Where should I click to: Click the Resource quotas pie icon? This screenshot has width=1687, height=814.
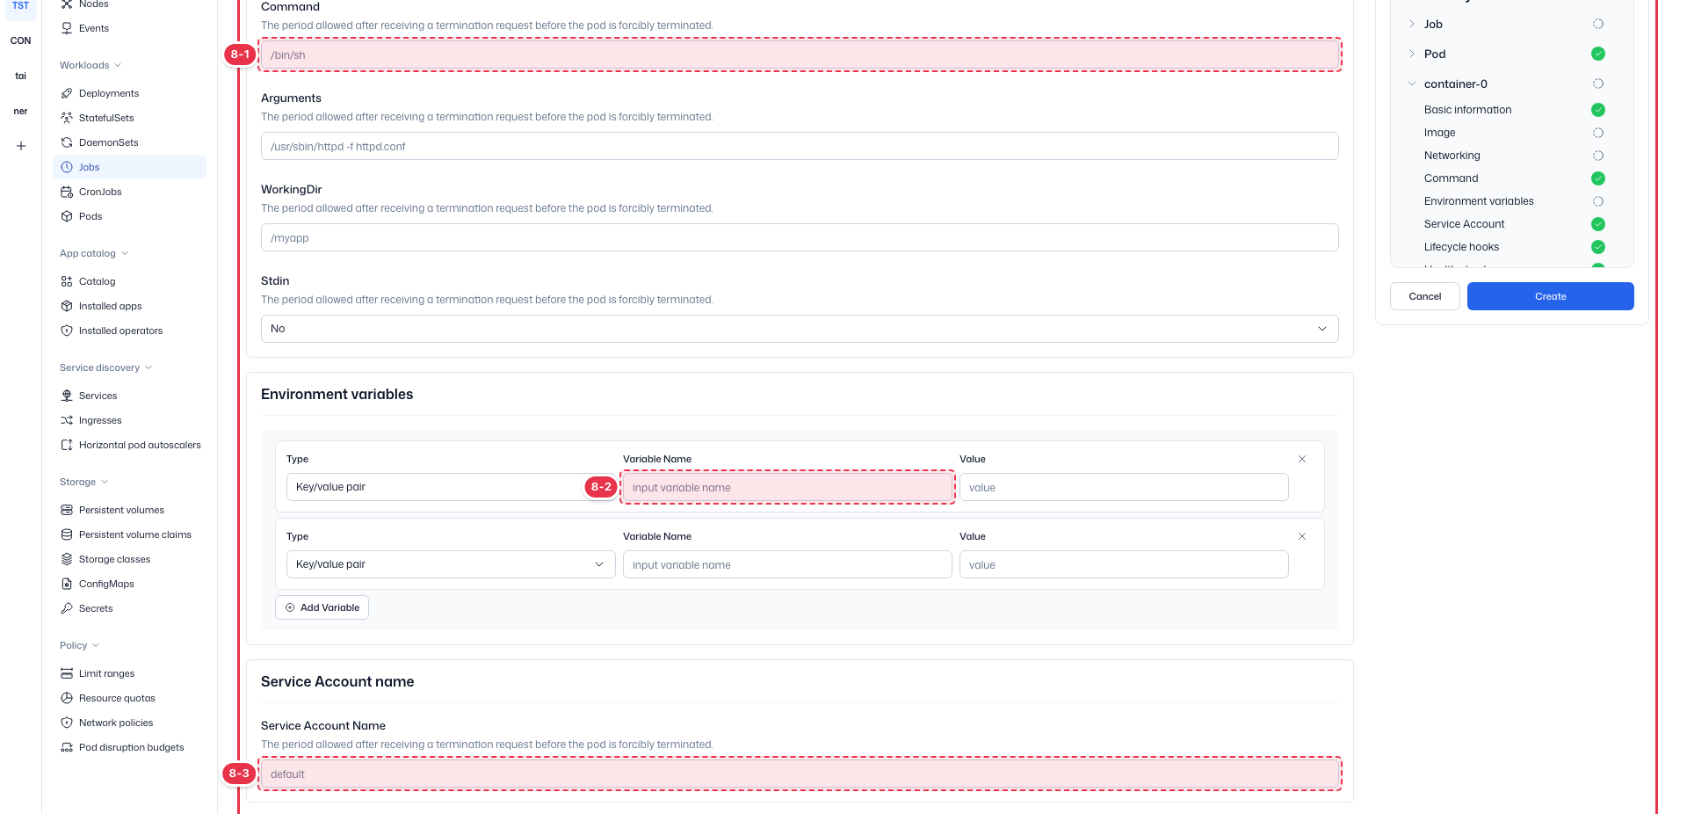pos(67,698)
